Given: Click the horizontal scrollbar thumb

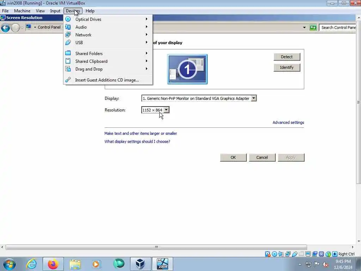Looking at the screenshot, I should coord(156,247).
